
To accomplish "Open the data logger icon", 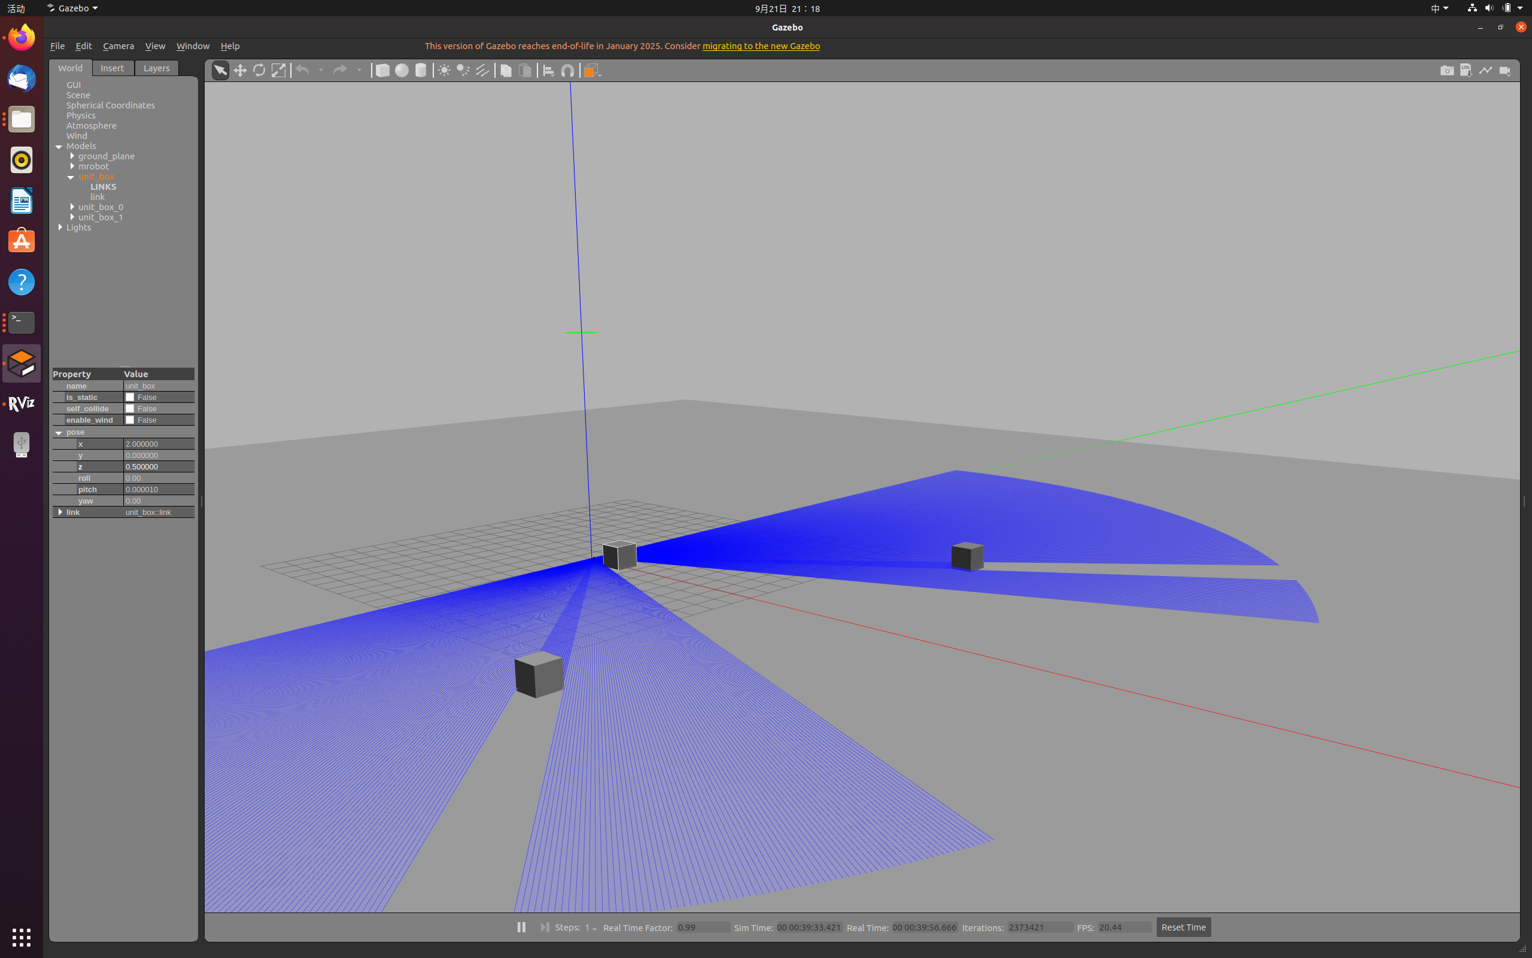I will tap(1466, 69).
